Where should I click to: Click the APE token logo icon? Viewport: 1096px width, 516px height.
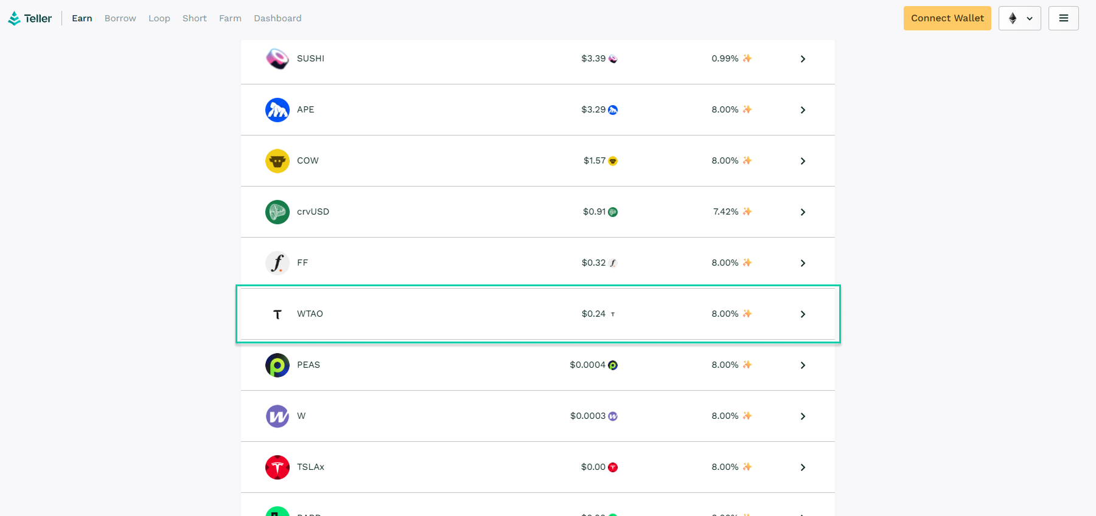pyautogui.click(x=277, y=110)
